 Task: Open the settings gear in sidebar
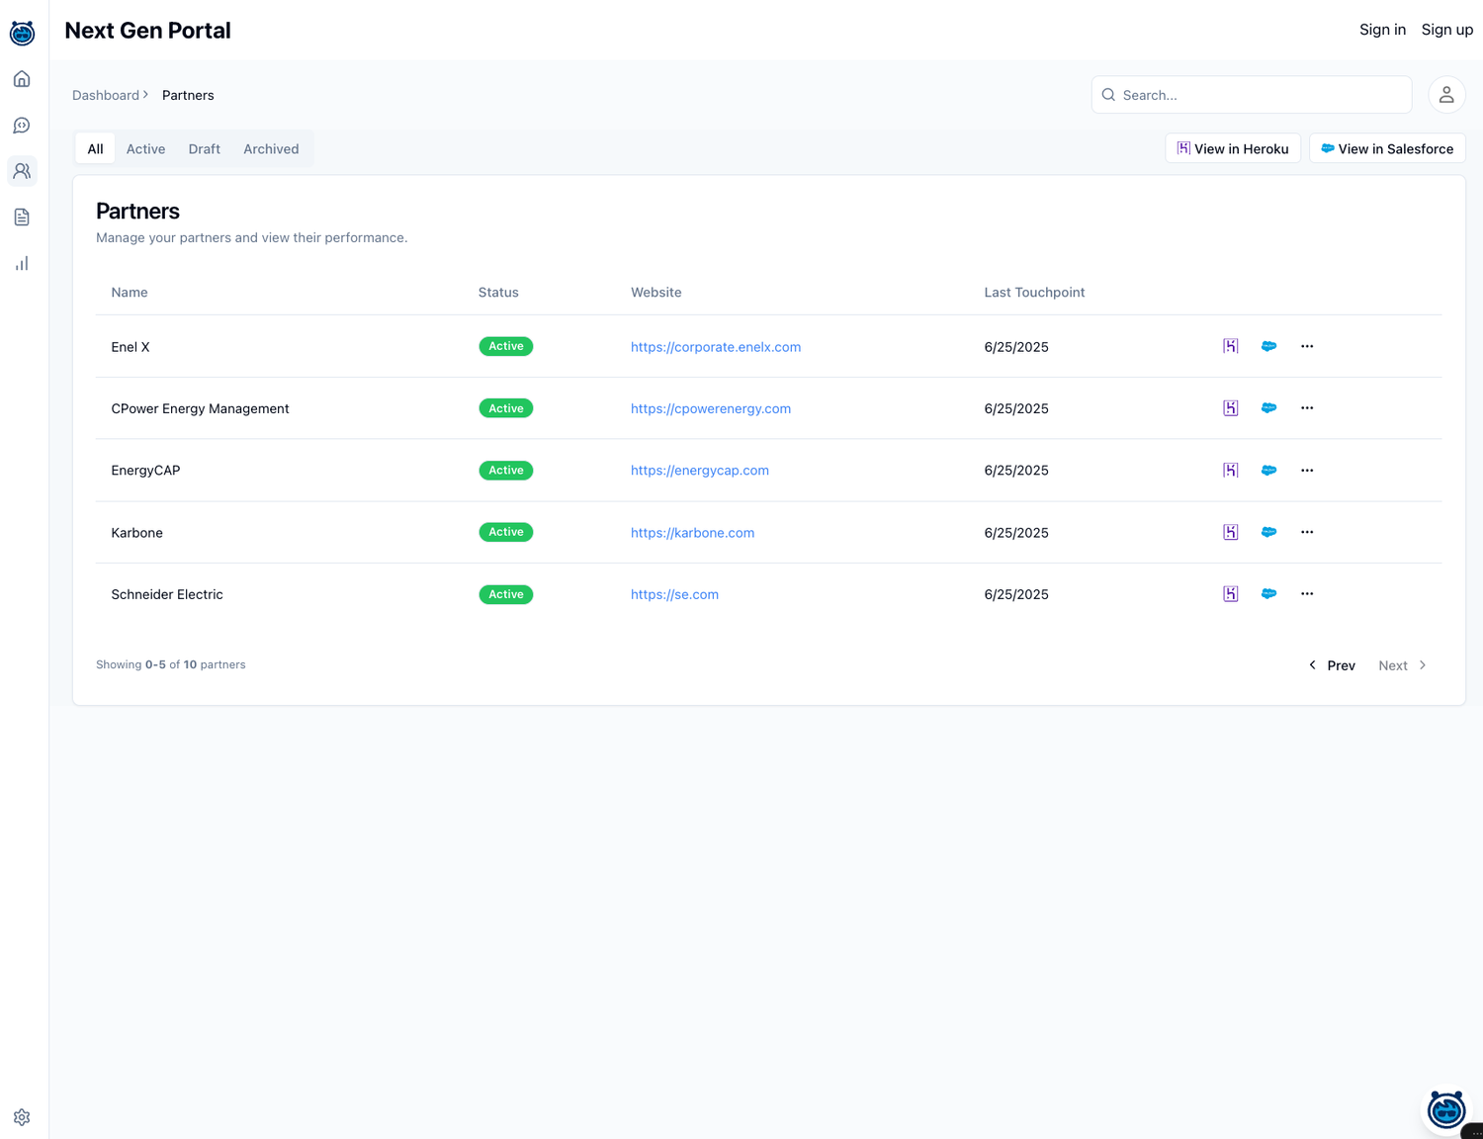[x=22, y=1117]
